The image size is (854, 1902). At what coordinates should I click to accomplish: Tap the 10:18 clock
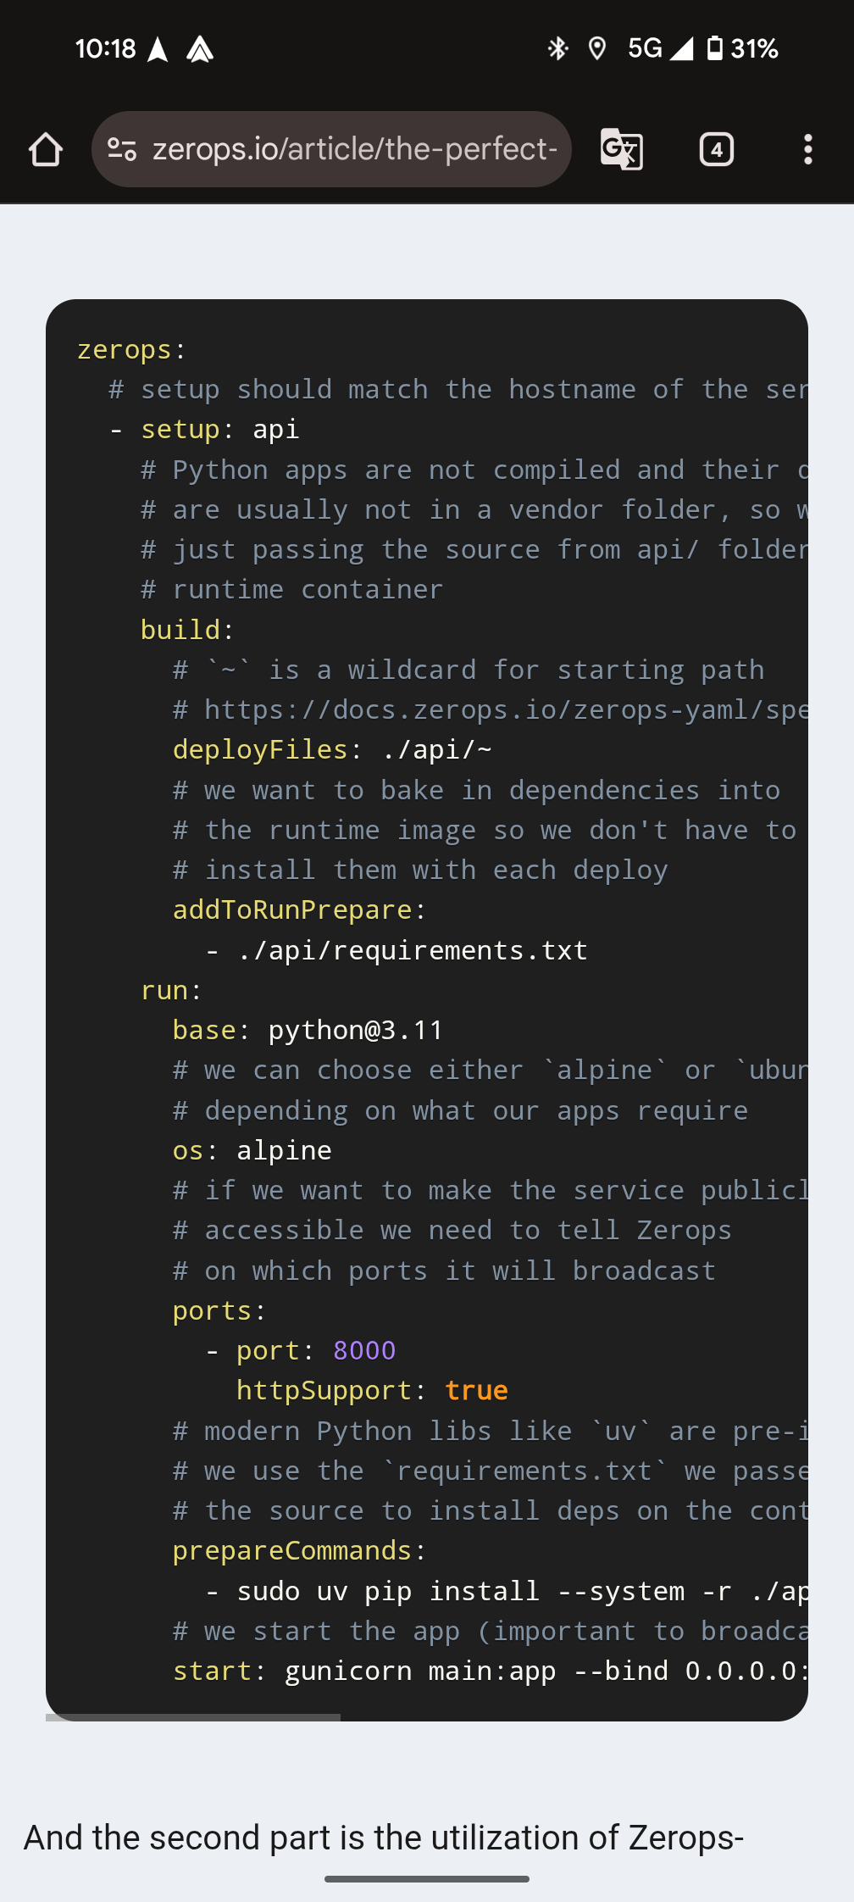point(105,48)
